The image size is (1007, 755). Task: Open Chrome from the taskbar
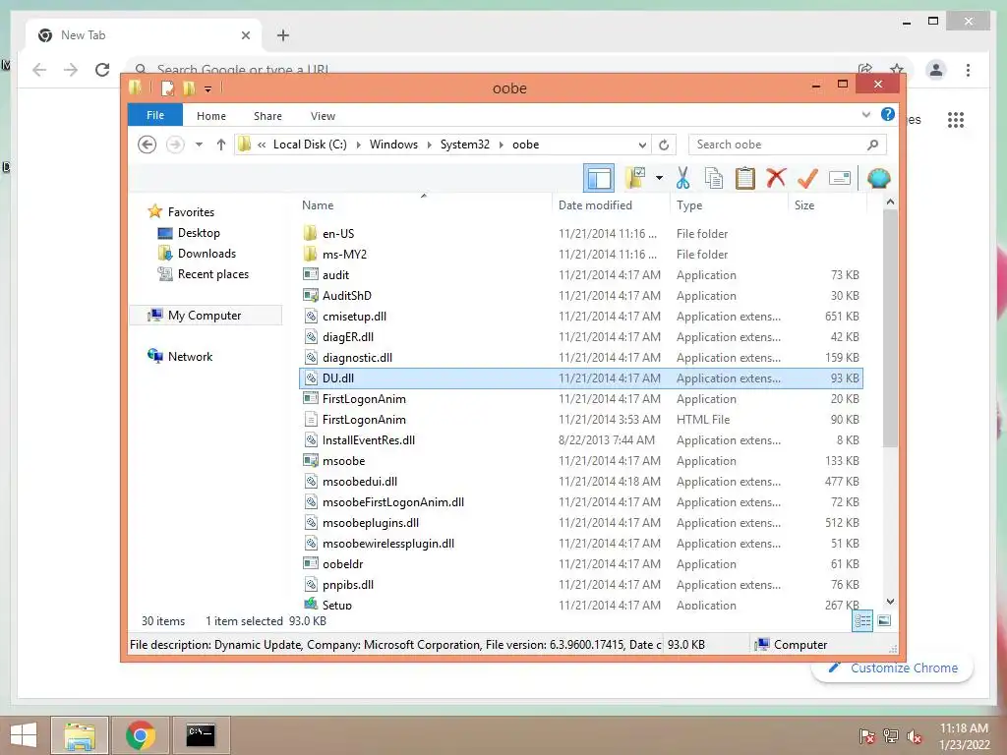pyautogui.click(x=140, y=735)
